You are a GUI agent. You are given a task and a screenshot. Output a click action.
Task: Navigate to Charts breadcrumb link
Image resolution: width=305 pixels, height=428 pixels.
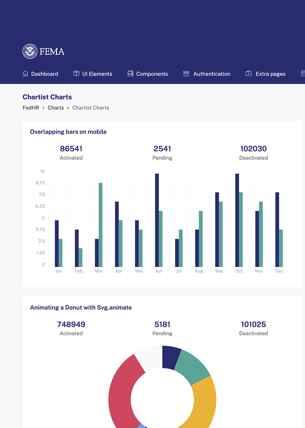tap(56, 108)
